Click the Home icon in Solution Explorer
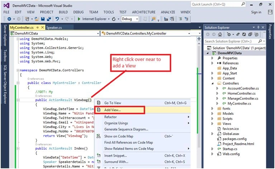 (220, 34)
